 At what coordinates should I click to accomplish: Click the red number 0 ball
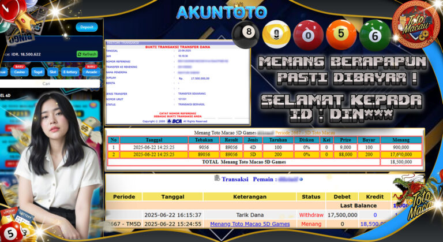click(x=308, y=35)
